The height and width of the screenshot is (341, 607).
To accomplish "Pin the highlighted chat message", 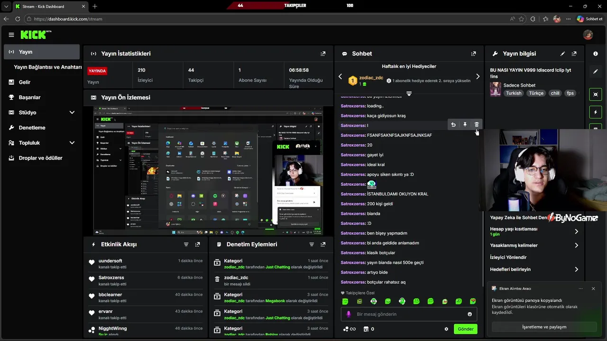I will pos(465,125).
